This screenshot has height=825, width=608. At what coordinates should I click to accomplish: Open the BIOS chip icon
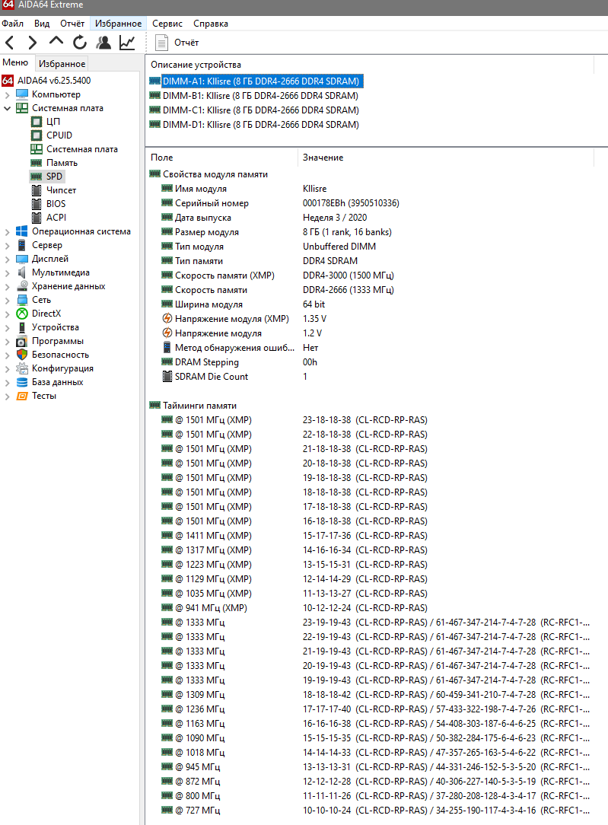37,204
